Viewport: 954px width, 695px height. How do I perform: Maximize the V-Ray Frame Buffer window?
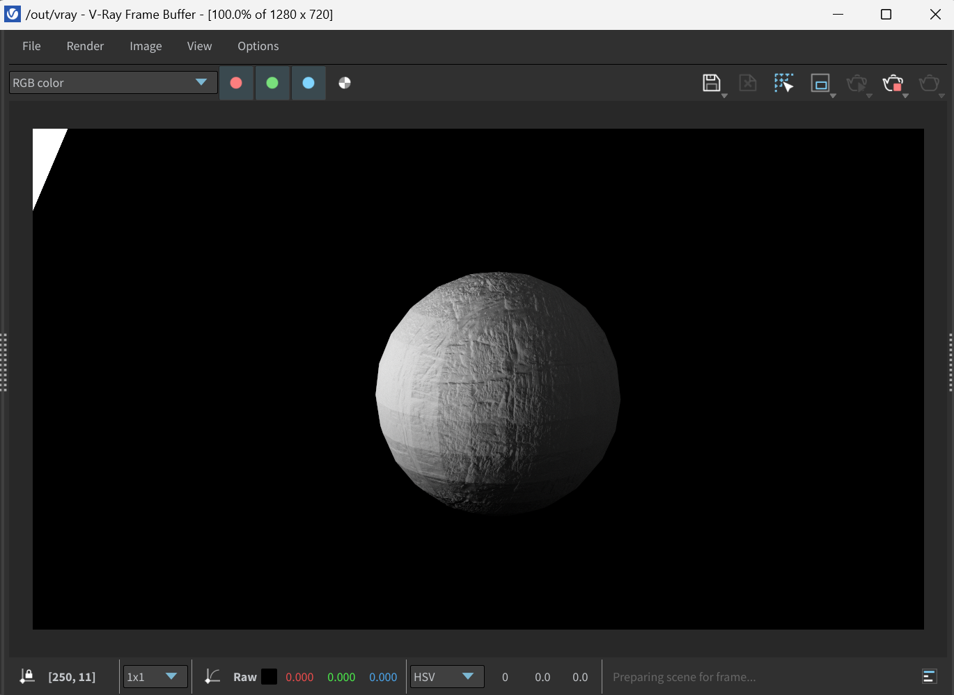point(886,15)
